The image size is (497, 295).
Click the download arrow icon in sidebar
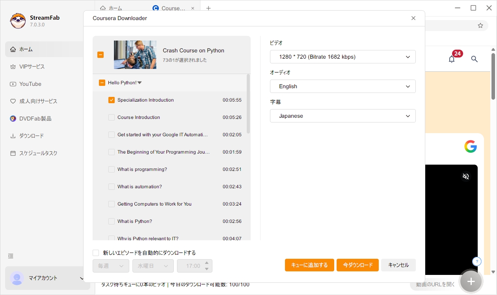pos(13,136)
